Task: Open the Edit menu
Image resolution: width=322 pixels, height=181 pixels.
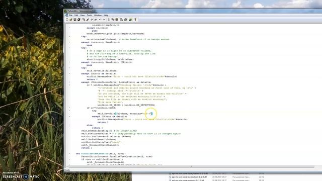Action: 76,15
